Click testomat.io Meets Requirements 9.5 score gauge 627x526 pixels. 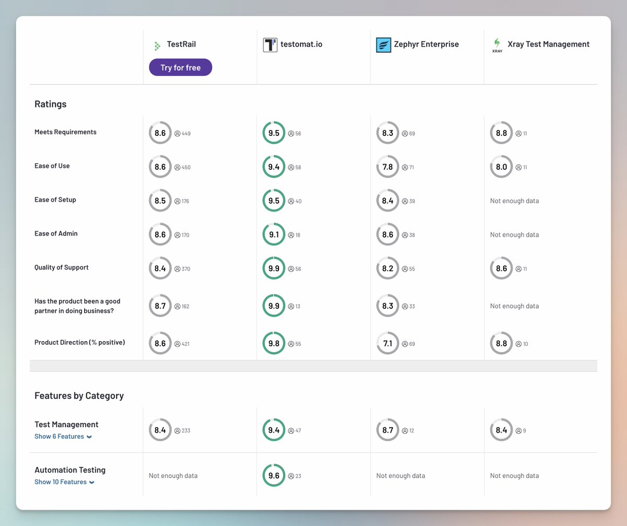coord(274,133)
